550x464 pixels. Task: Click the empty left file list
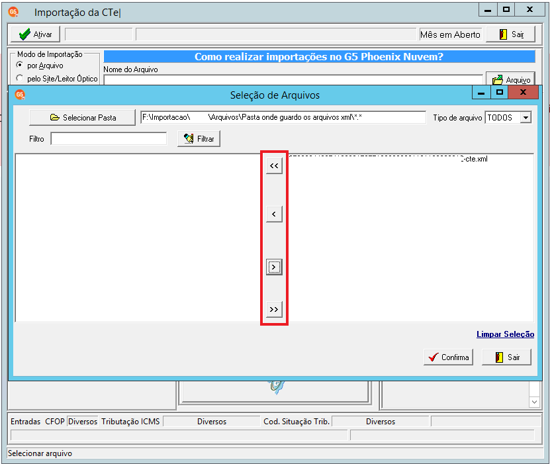pyautogui.click(x=138, y=238)
